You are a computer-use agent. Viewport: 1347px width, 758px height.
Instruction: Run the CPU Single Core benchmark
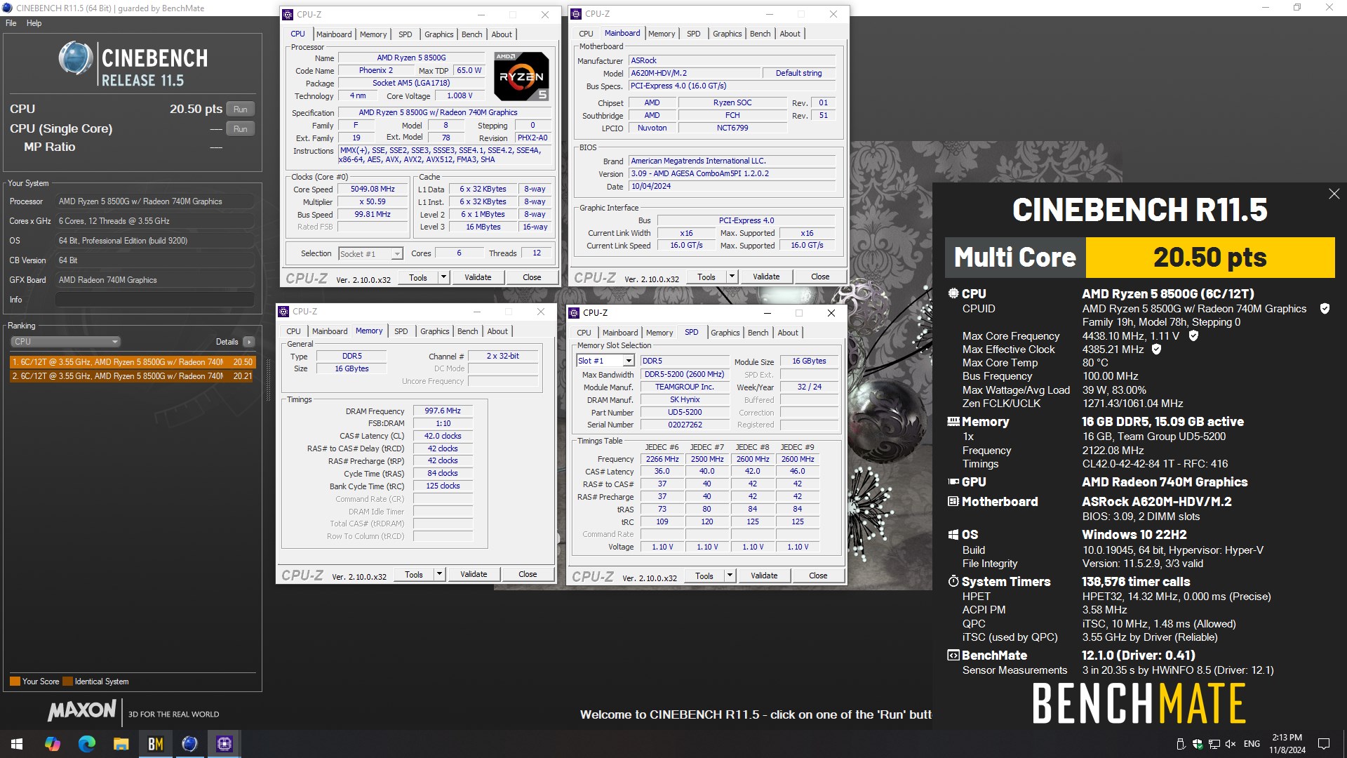point(241,129)
